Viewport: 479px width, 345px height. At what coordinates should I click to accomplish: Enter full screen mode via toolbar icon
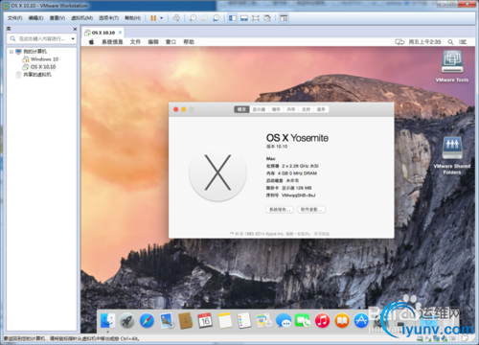pyautogui.click(x=256, y=18)
